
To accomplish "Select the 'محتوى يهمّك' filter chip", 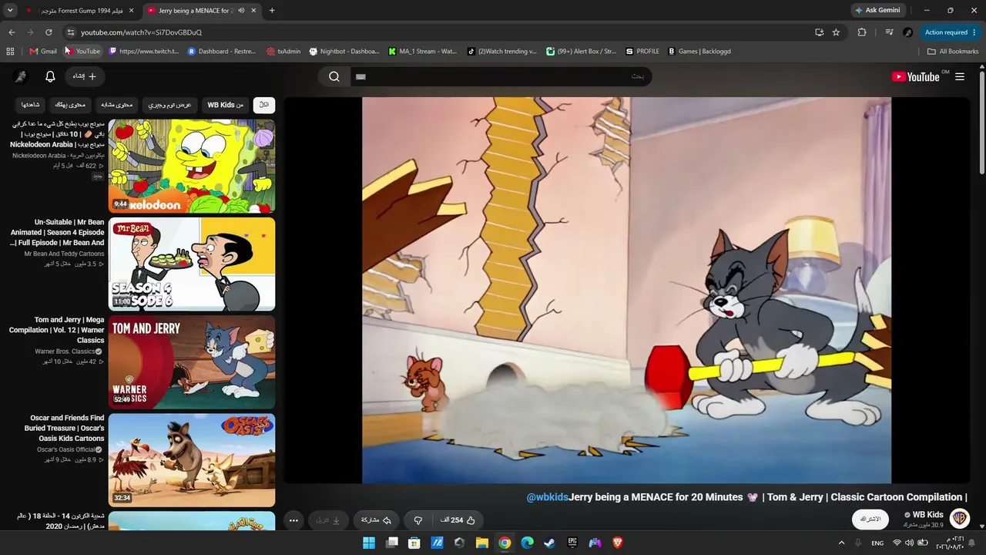I will (71, 105).
